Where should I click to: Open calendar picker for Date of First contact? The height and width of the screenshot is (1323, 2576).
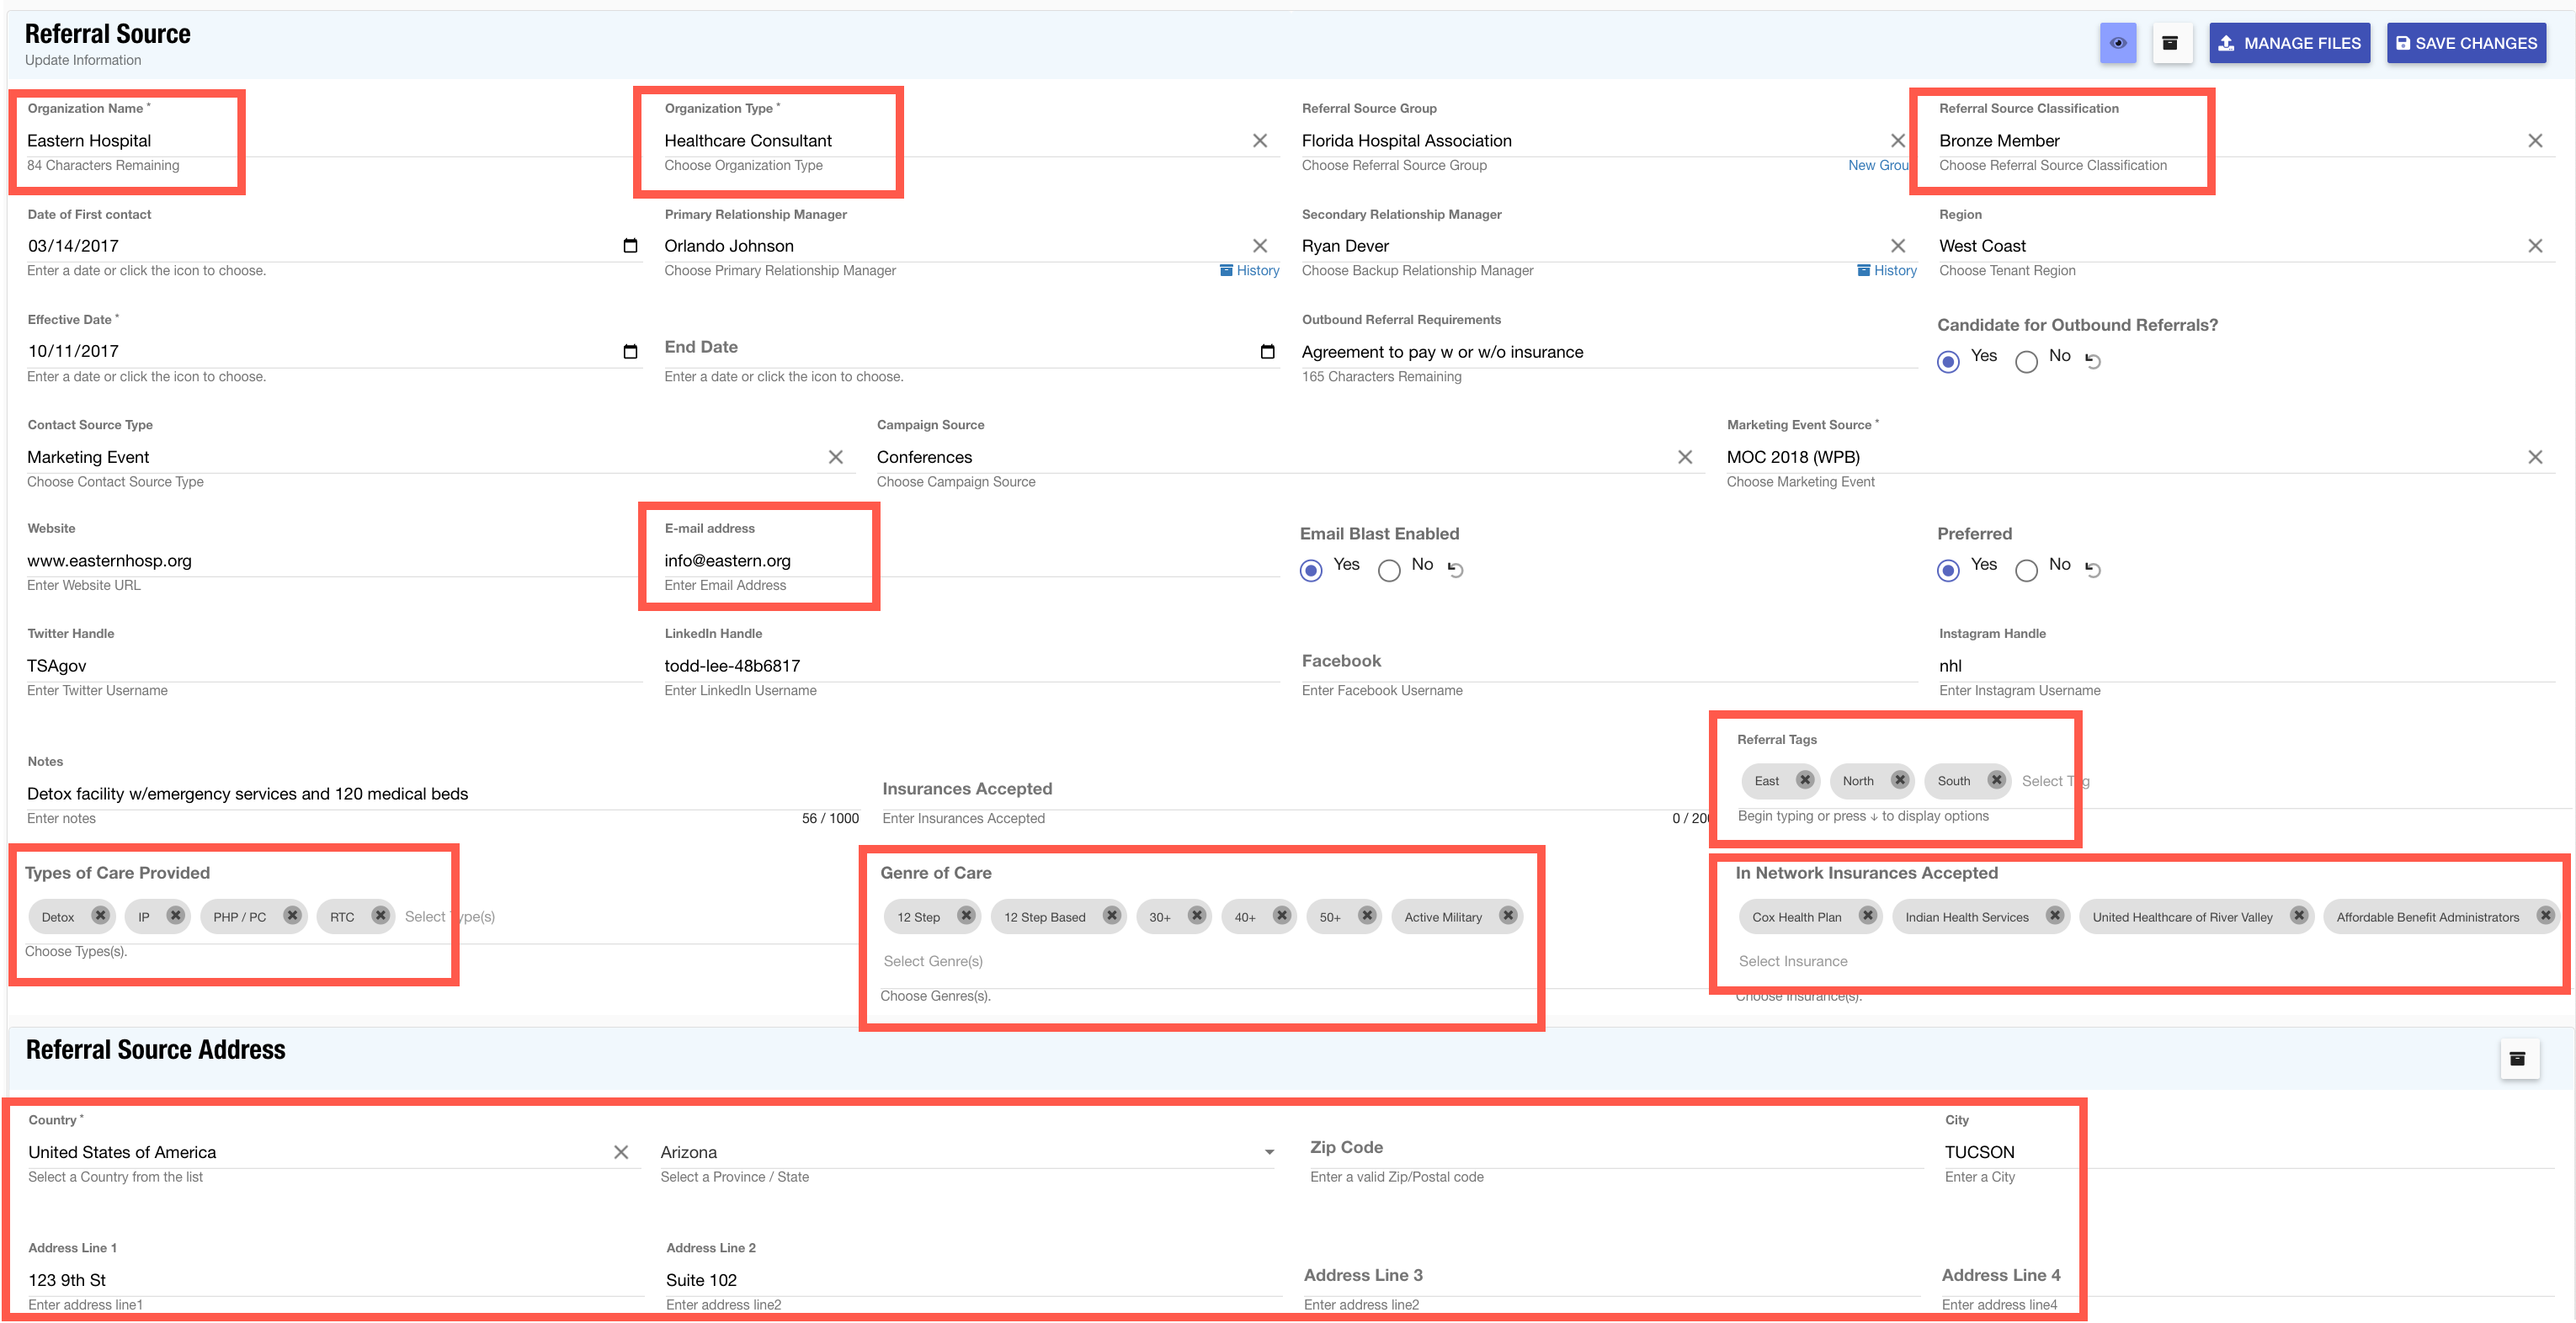click(x=630, y=246)
